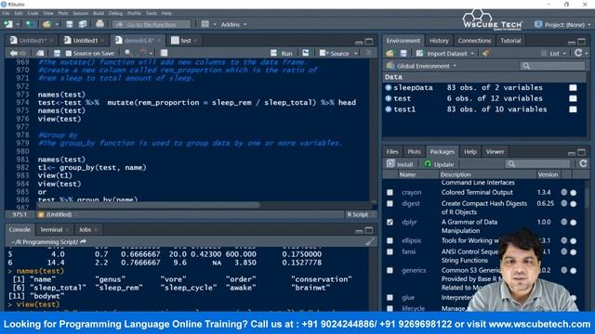Switch to the Terminal tab
Image resolution: width=595 pixels, height=334 pixels.
[x=51, y=229]
